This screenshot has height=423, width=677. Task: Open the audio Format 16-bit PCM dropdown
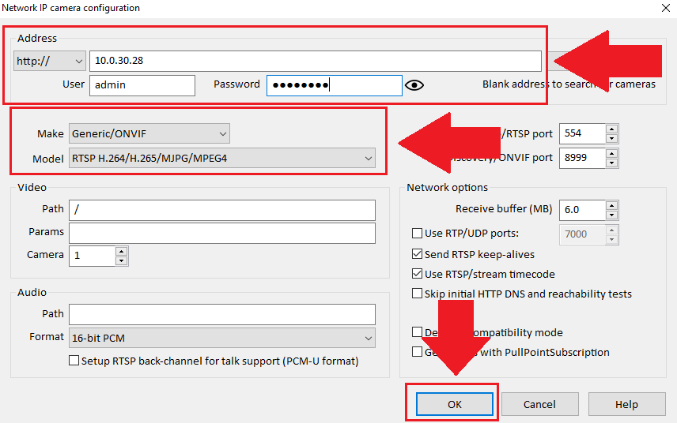(x=221, y=338)
